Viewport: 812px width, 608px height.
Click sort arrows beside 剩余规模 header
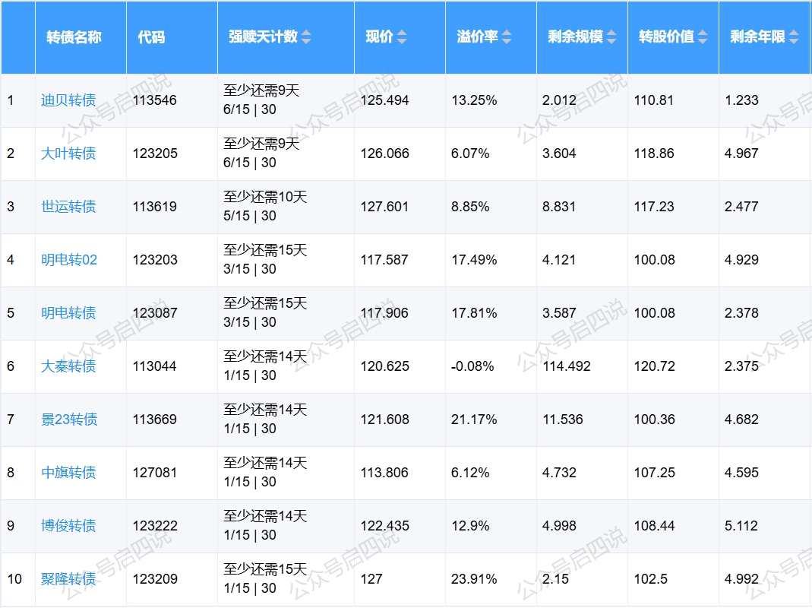pos(610,37)
